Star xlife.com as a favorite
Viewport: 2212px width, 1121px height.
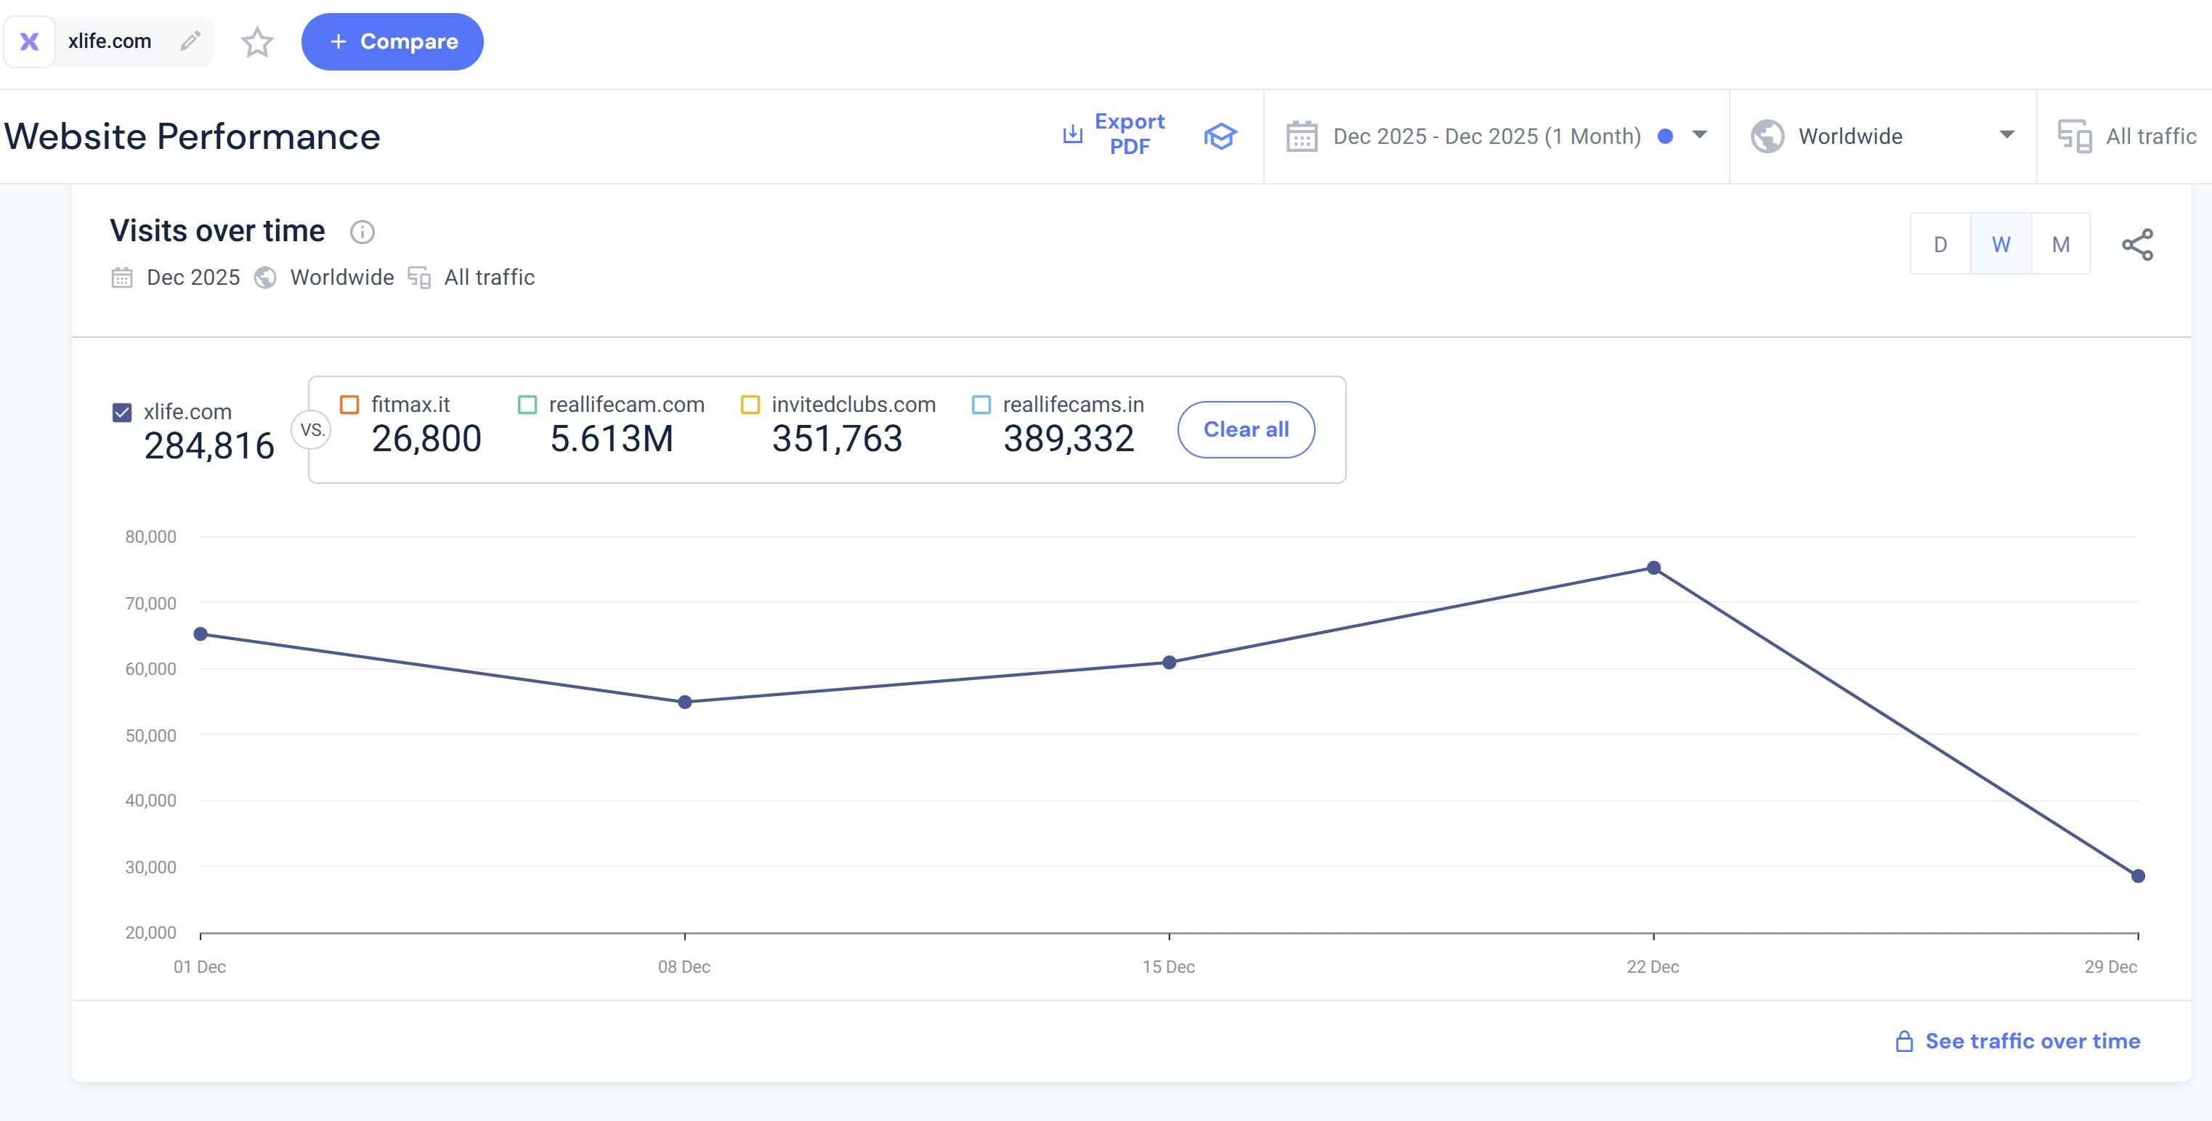256,41
